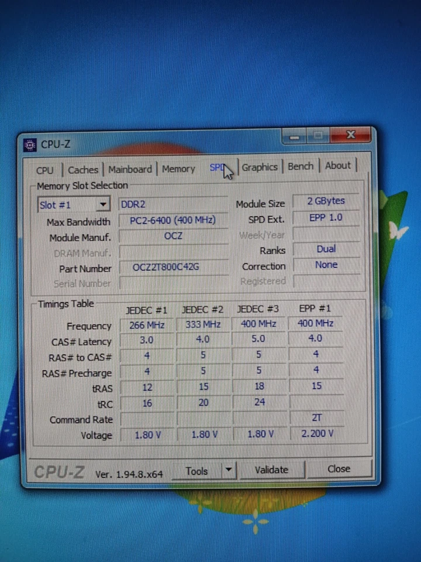Switch to the Caches tab
This screenshot has height=562, width=421.
(x=83, y=170)
